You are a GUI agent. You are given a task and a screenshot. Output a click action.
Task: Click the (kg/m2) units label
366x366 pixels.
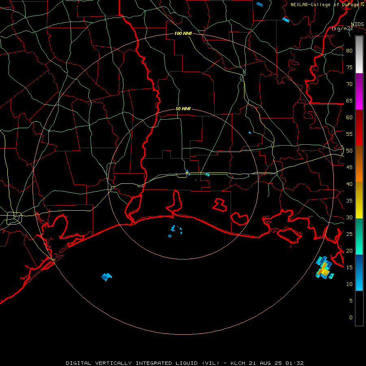pyautogui.click(x=342, y=28)
